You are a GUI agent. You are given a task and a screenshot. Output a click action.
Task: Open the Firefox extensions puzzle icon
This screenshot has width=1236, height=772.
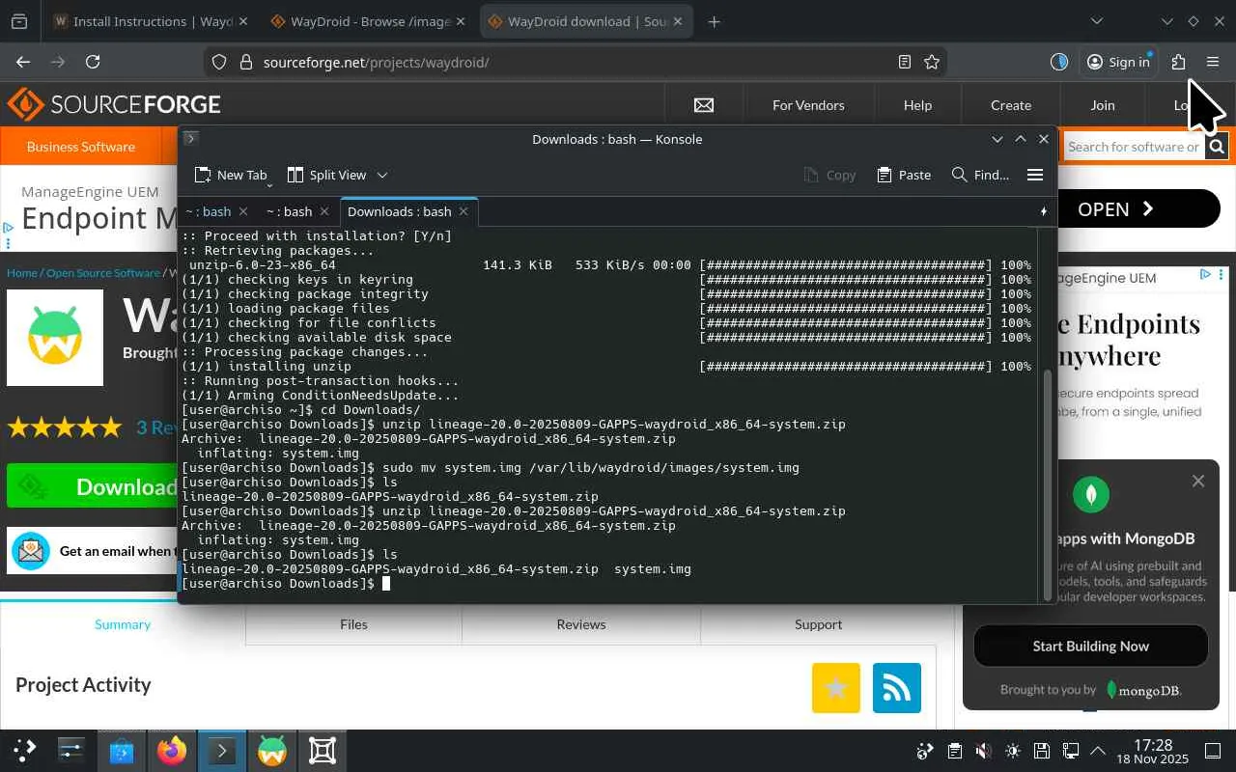pyautogui.click(x=1178, y=62)
